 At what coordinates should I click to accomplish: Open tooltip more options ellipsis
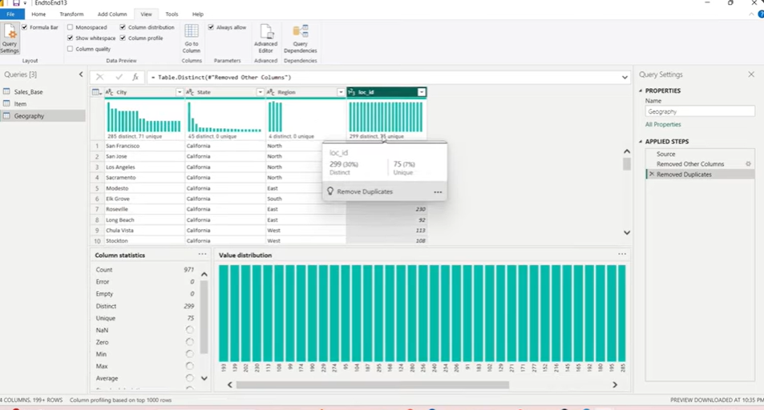438,192
